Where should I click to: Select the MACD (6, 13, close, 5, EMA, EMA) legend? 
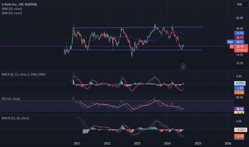pyautogui.click(x=24, y=74)
